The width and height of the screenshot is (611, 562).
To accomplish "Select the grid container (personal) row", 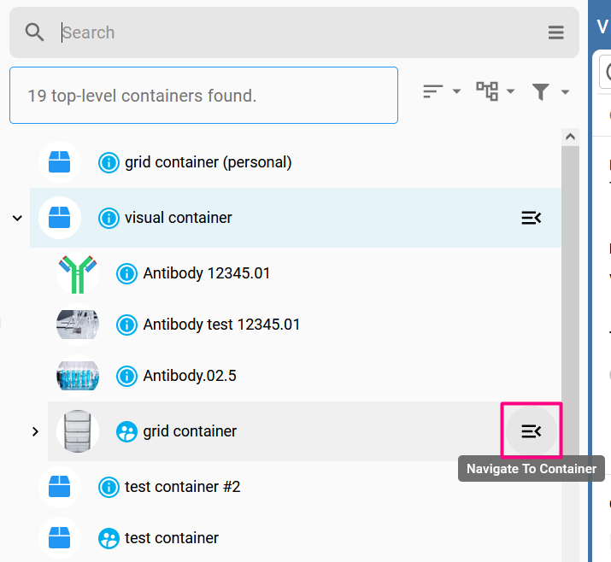I will pos(296,162).
